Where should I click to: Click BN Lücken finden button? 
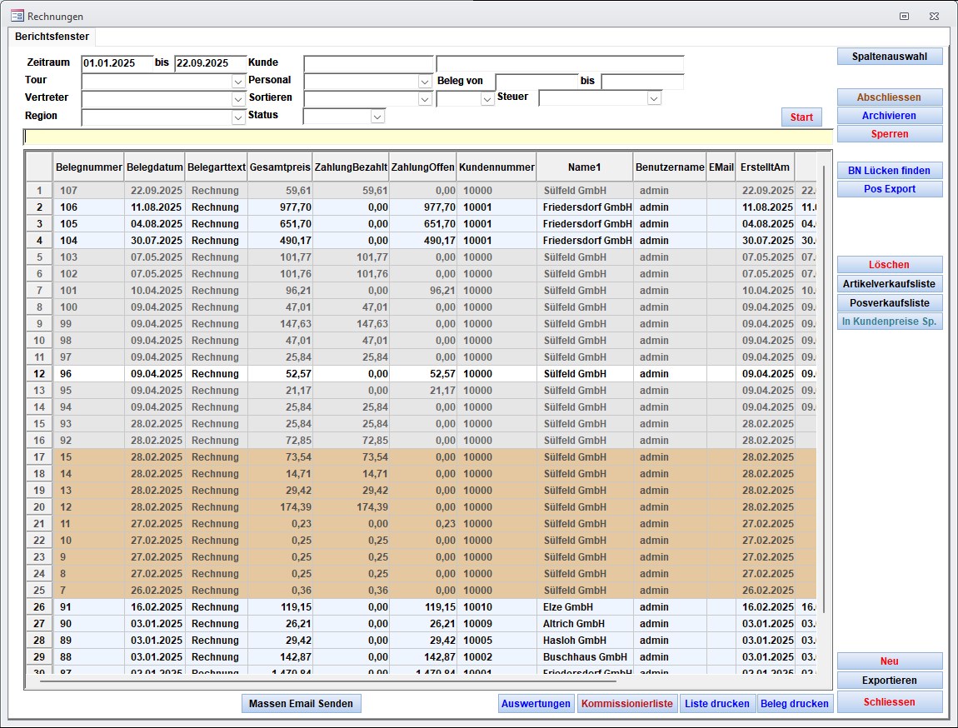[890, 171]
